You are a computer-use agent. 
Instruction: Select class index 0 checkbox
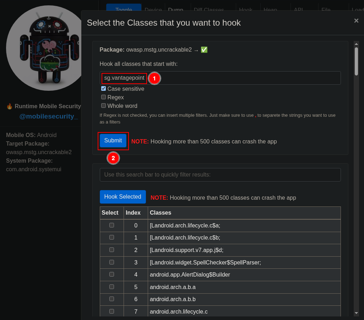[x=112, y=225]
